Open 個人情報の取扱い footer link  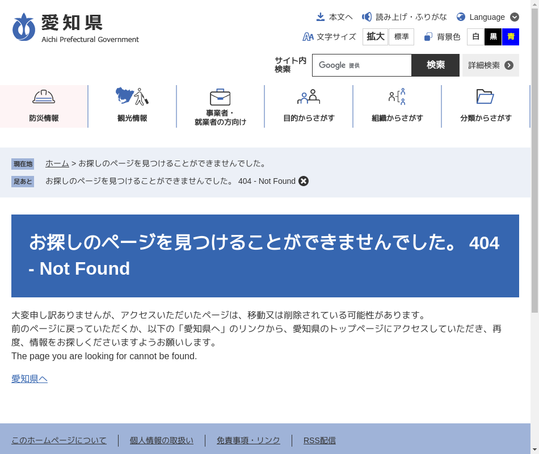click(162, 440)
